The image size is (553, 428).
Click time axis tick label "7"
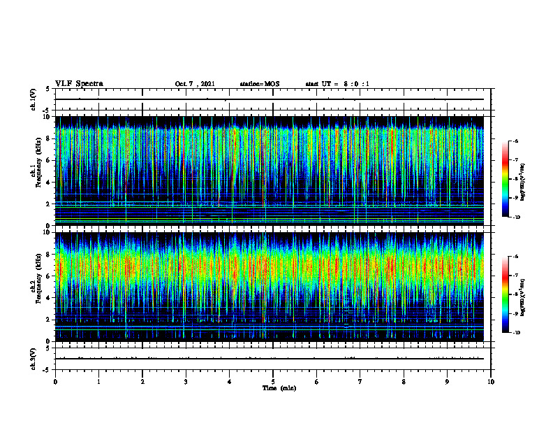point(360,382)
